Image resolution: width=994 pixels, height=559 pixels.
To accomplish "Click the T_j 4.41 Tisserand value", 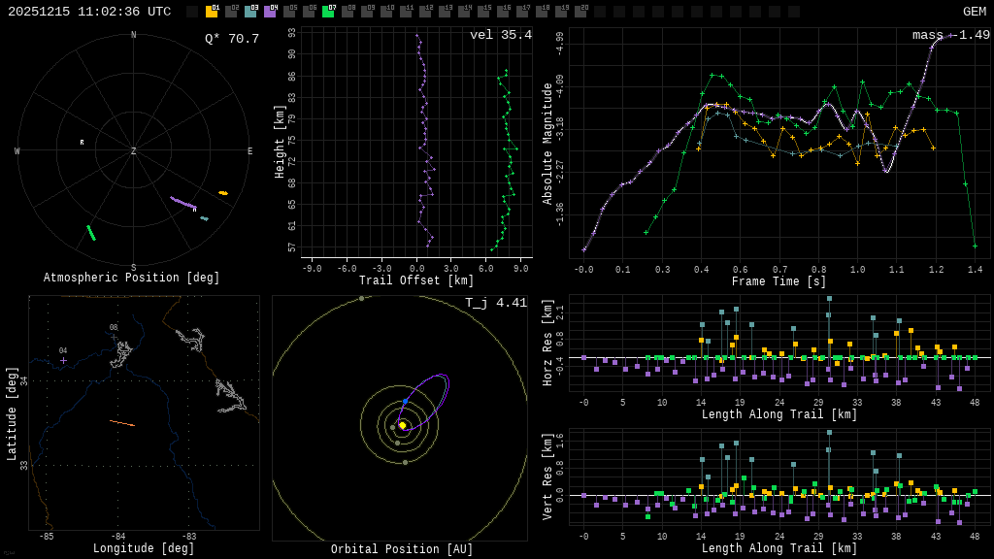I will (495, 303).
